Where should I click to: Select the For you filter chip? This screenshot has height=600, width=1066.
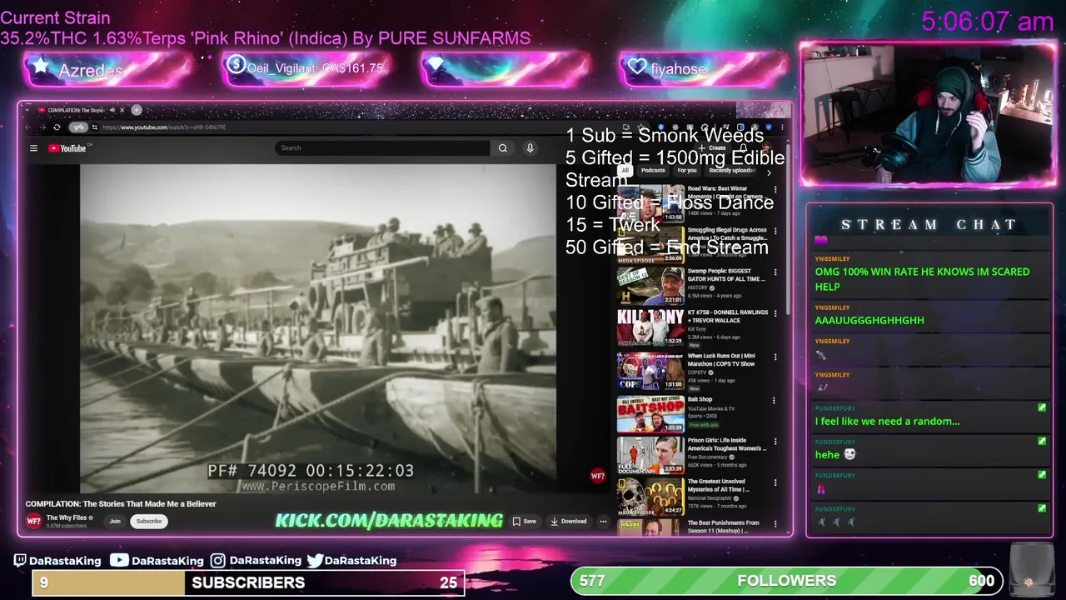[x=687, y=170]
